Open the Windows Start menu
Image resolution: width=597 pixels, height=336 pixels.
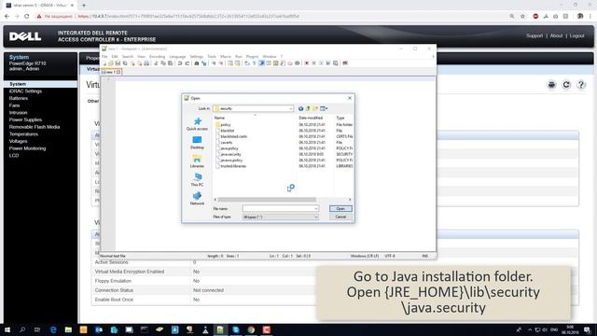7,329
